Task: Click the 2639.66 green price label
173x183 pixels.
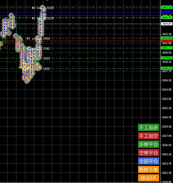Action: coord(167,58)
